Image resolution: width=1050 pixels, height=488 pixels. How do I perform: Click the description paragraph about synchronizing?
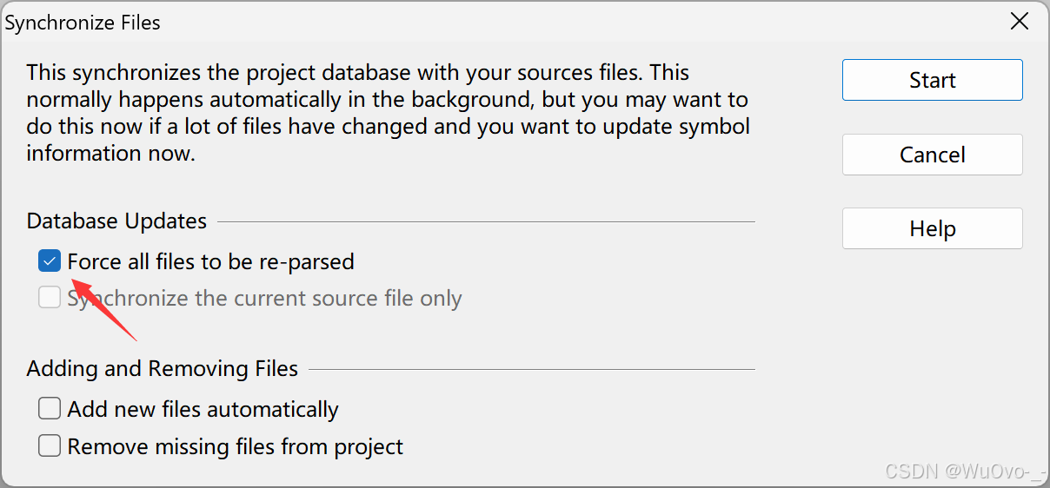387,113
